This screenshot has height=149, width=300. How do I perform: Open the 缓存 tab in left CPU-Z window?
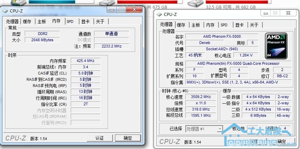coord(27,21)
